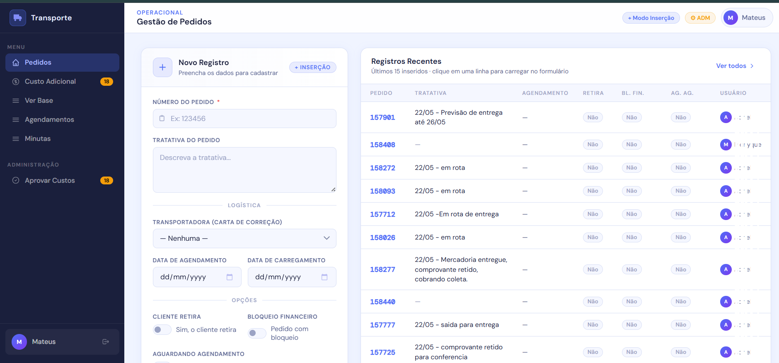Viewport: 779px width, 363px height.
Task: Open Aprovar Custos in the sidebar
Action: click(x=62, y=180)
